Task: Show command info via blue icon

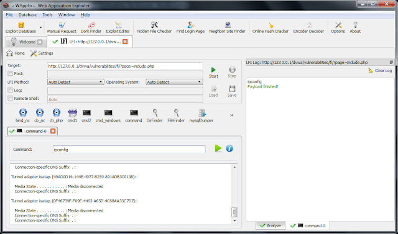Action: pos(229,148)
